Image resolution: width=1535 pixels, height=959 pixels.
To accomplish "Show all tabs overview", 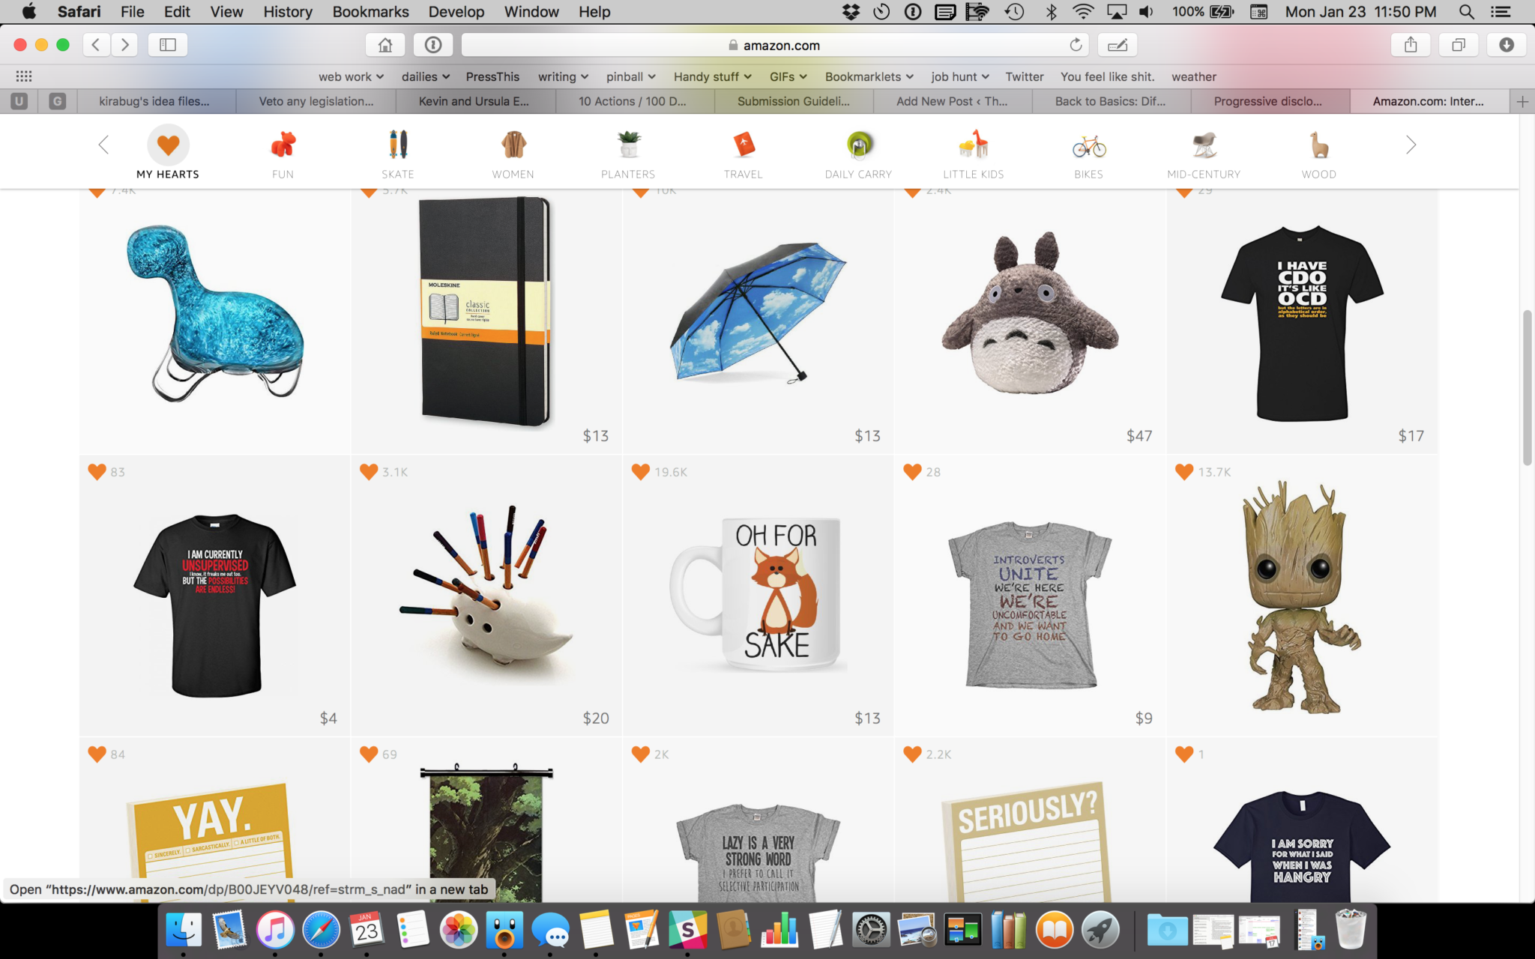I will point(1459,45).
